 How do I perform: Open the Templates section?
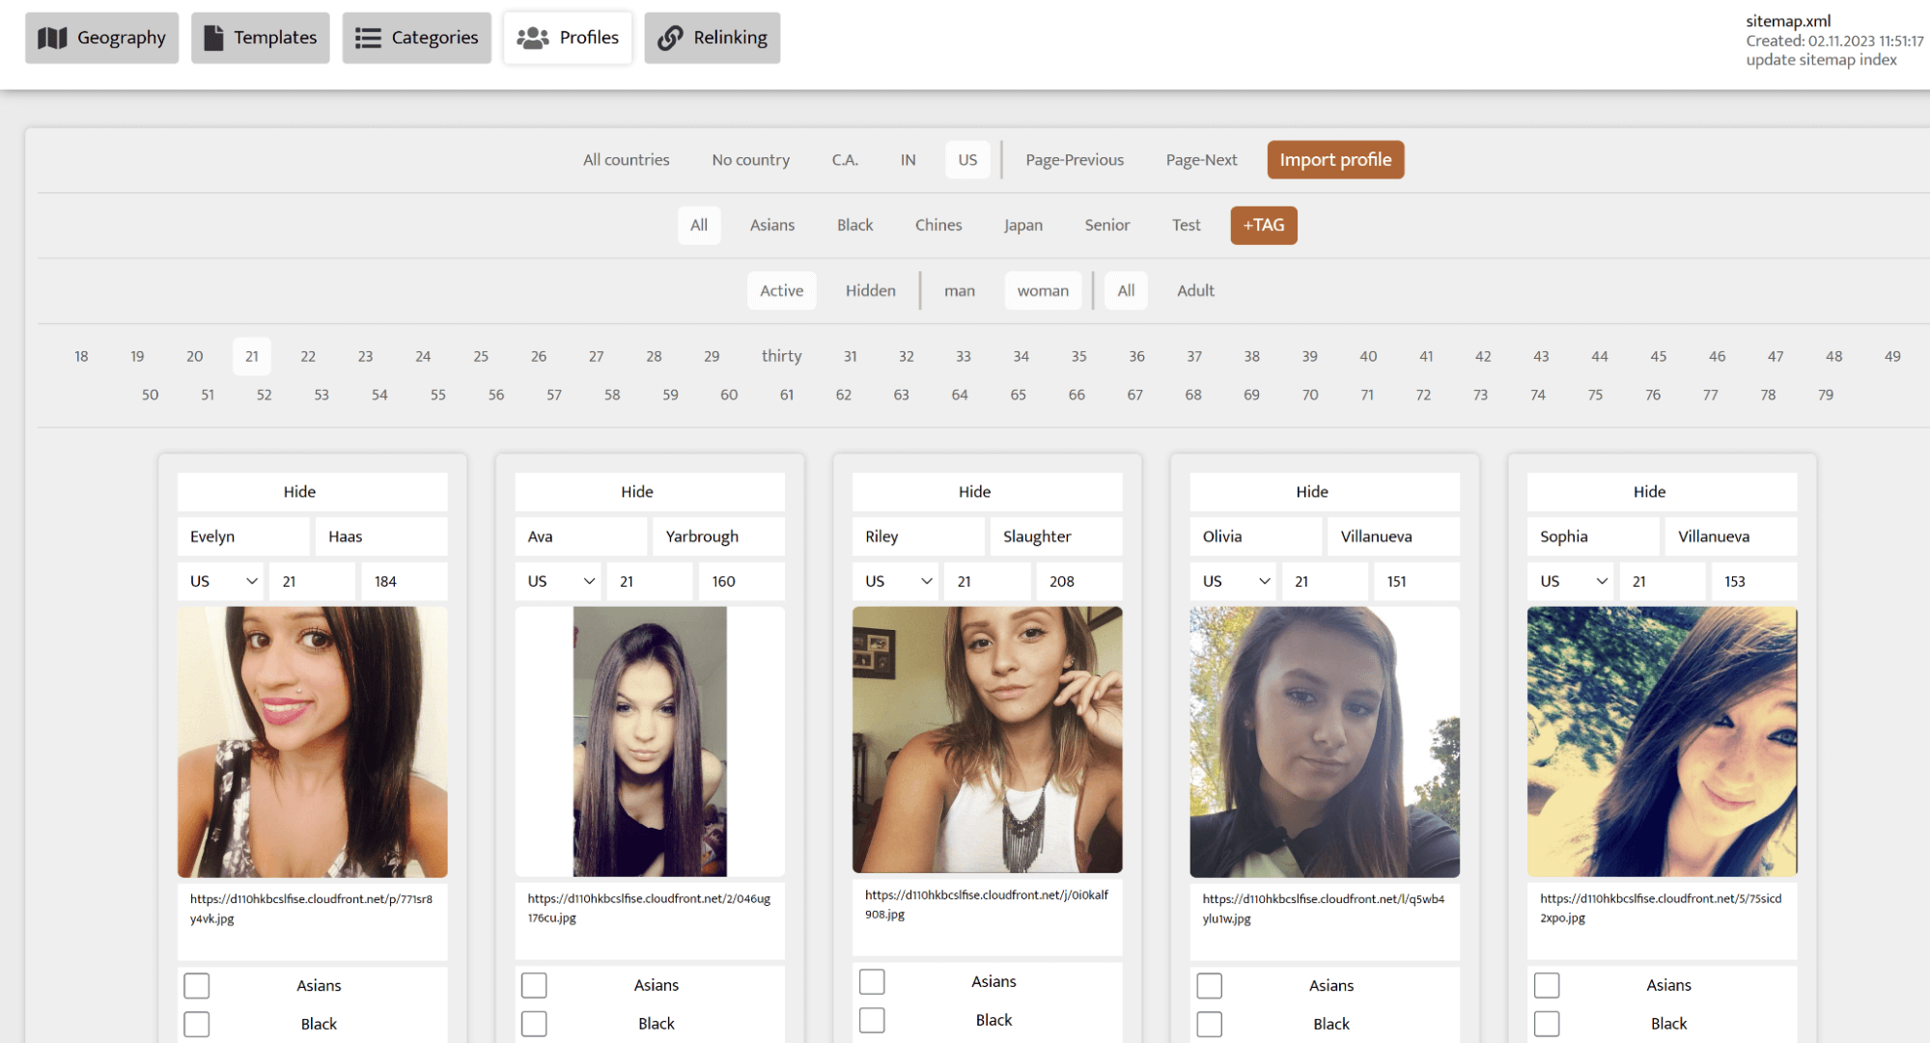coord(260,38)
